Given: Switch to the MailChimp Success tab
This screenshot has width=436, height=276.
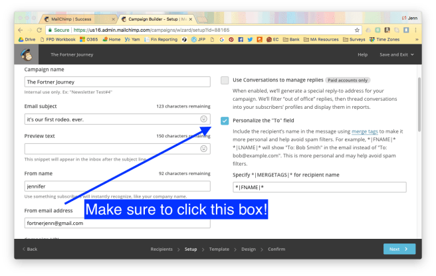Looking at the screenshot, I should (78, 19).
